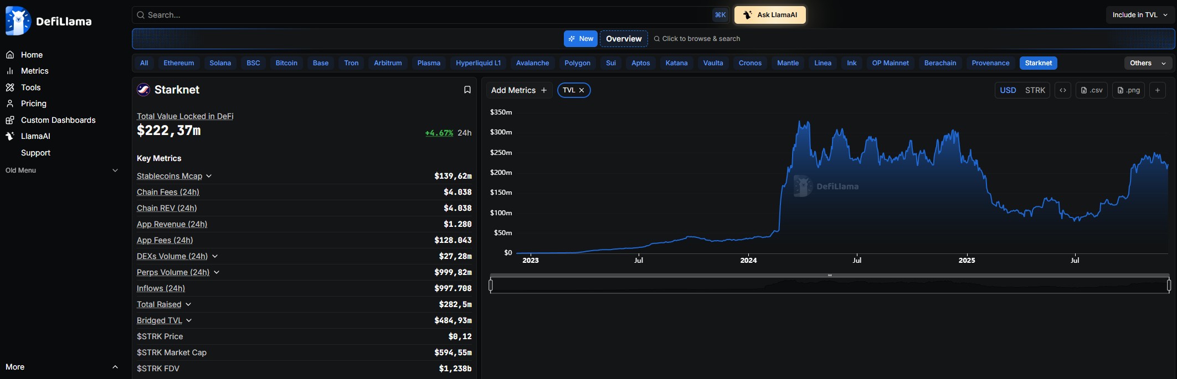This screenshot has width=1177, height=379.
Task: Click the ⌘K shortcut badge
Action: coord(720,15)
